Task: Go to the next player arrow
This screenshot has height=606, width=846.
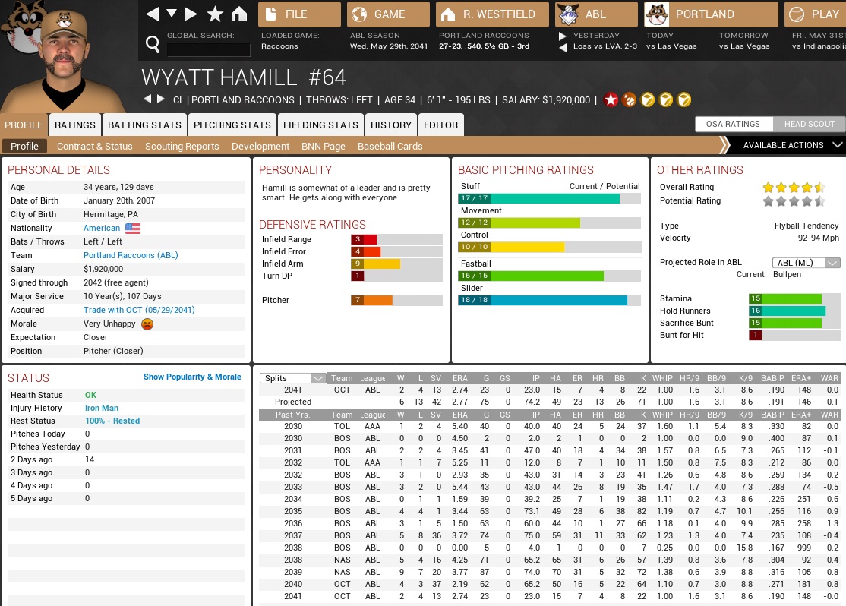Action: (160, 99)
